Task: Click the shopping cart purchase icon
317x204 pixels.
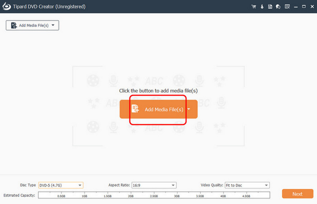Action: 254,7
